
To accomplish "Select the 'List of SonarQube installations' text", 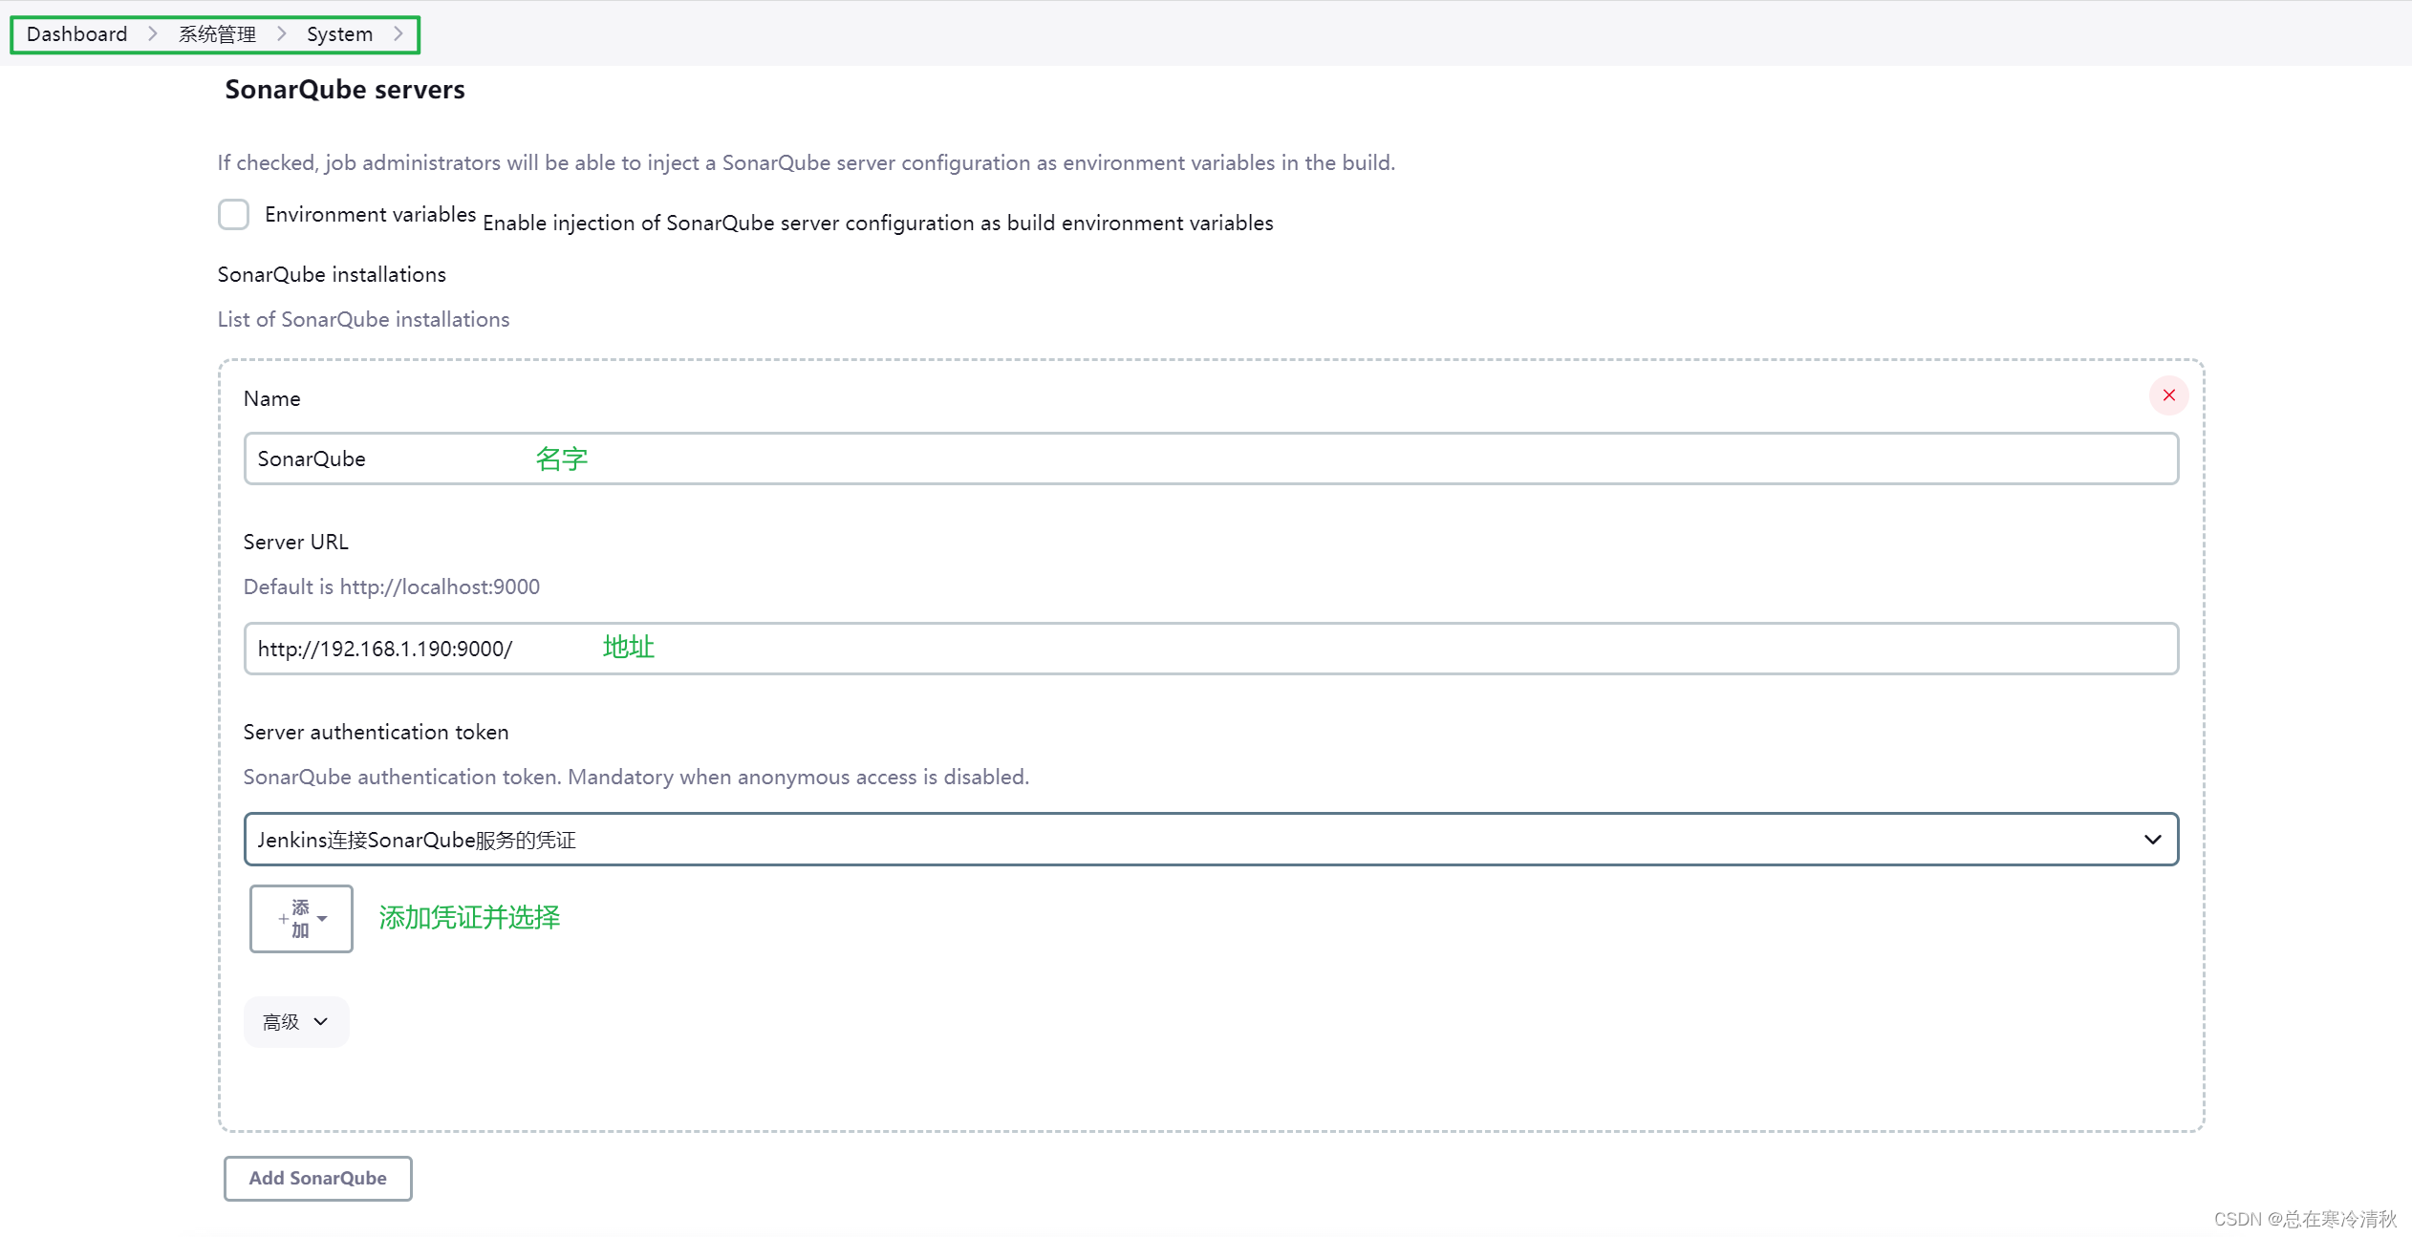I will tap(363, 320).
